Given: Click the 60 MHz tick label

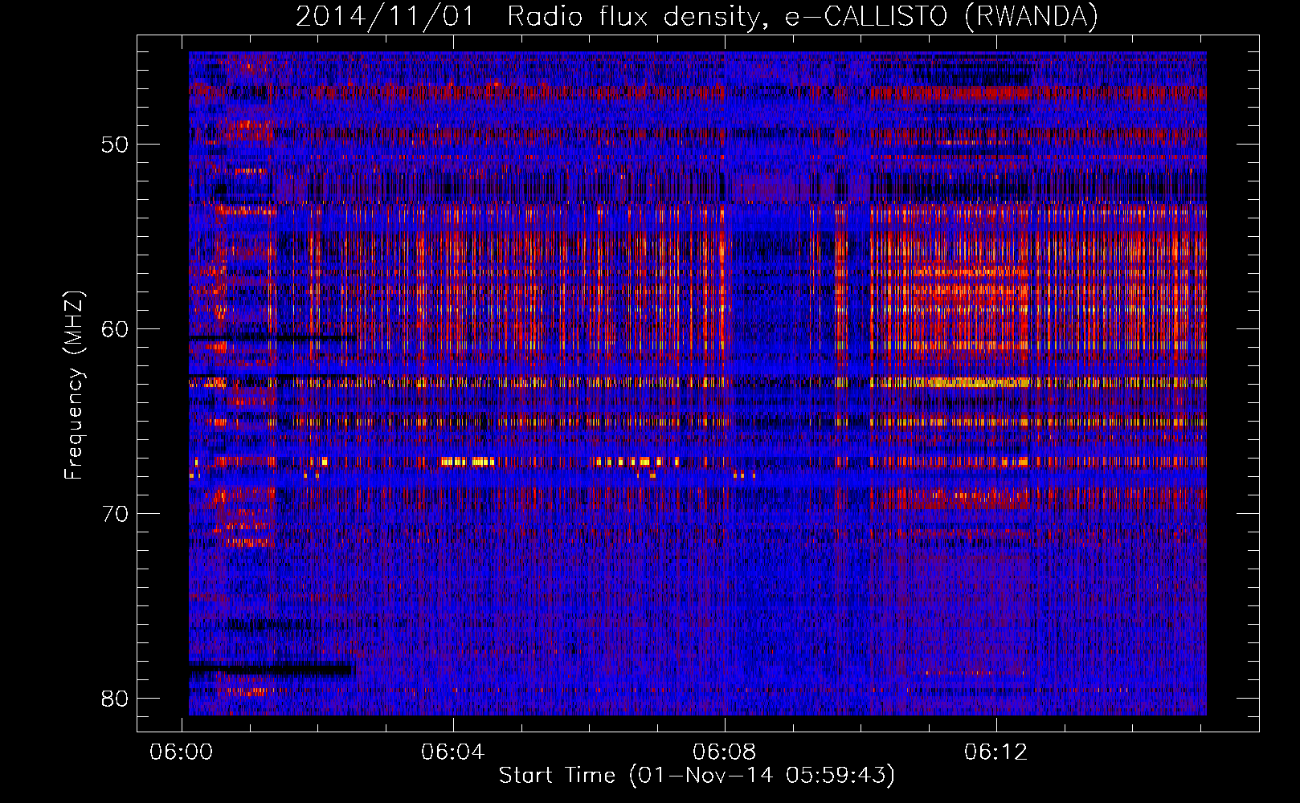Looking at the screenshot, I should point(115,328).
